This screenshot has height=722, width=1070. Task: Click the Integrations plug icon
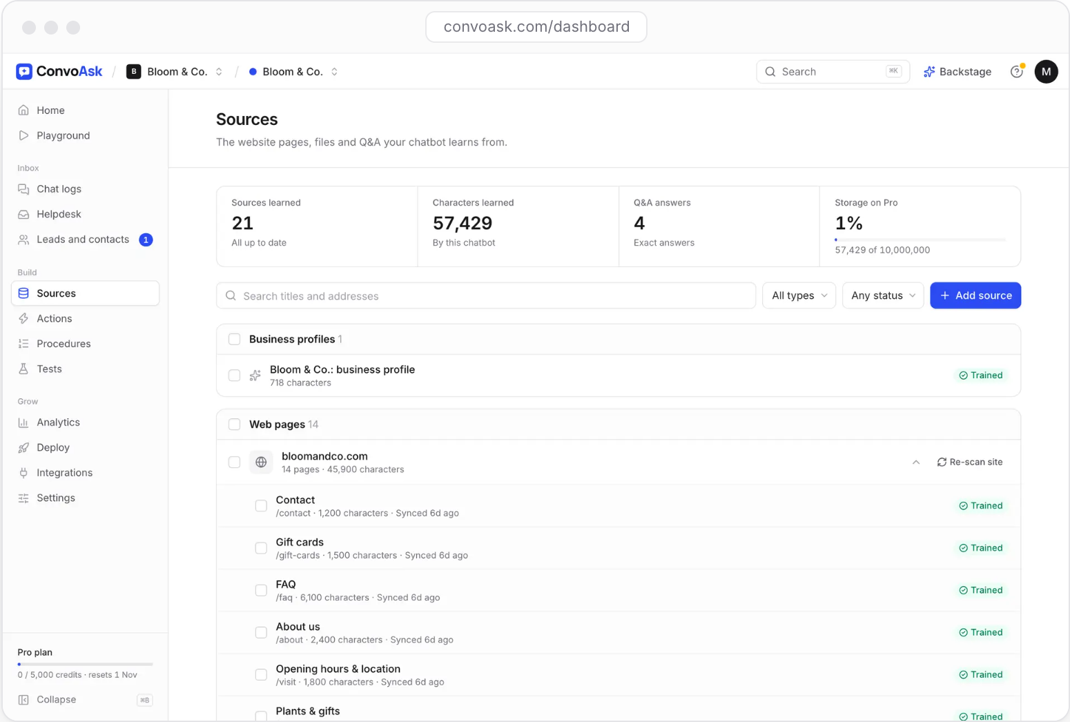(23, 473)
